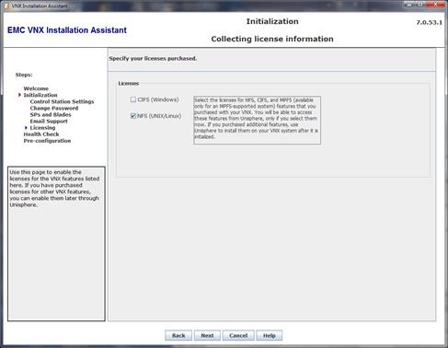The height and width of the screenshot is (348, 448).
Task: Select Change Password step
Action: [x=54, y=108]
